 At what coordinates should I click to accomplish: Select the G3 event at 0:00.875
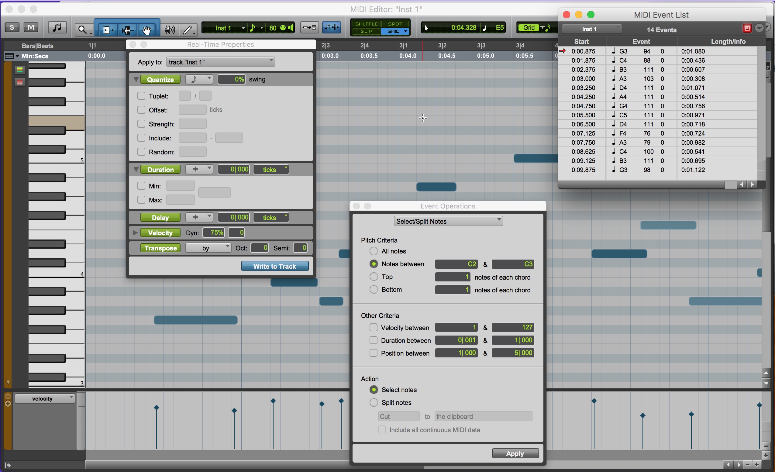(623, 51)
